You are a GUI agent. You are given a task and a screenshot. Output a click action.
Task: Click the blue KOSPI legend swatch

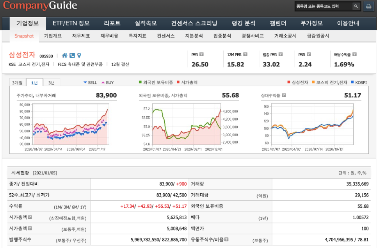352,82
